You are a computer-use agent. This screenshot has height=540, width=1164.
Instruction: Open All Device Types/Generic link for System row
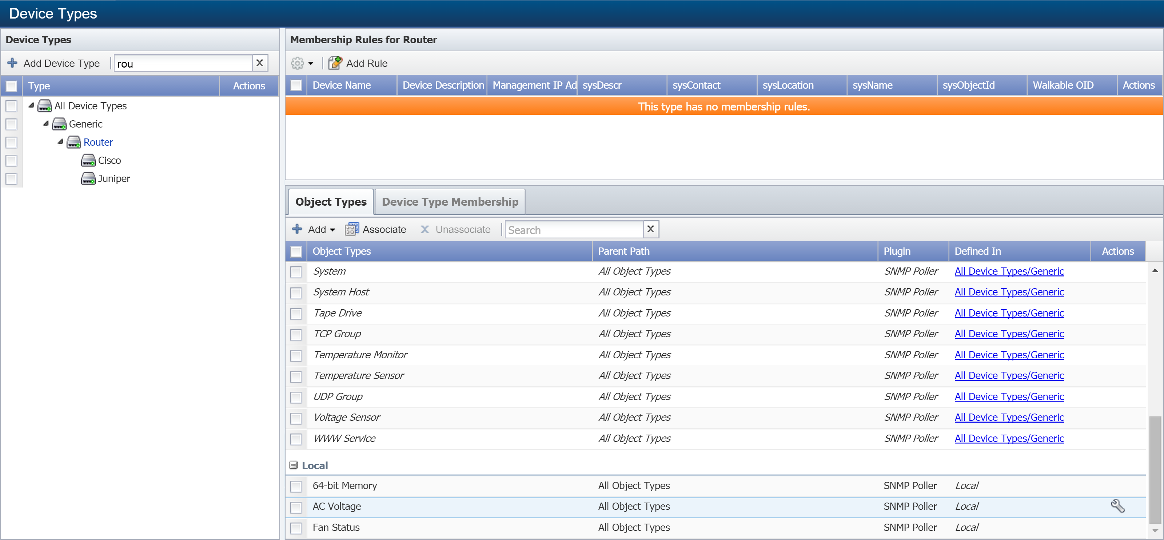coord(1009,271)
